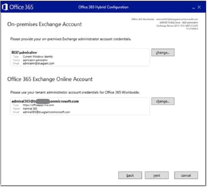The width and height of the screenshot is (207, 187).
Task: Click the admiralmr admiralmr name value
Action: (x=35, y=60)
